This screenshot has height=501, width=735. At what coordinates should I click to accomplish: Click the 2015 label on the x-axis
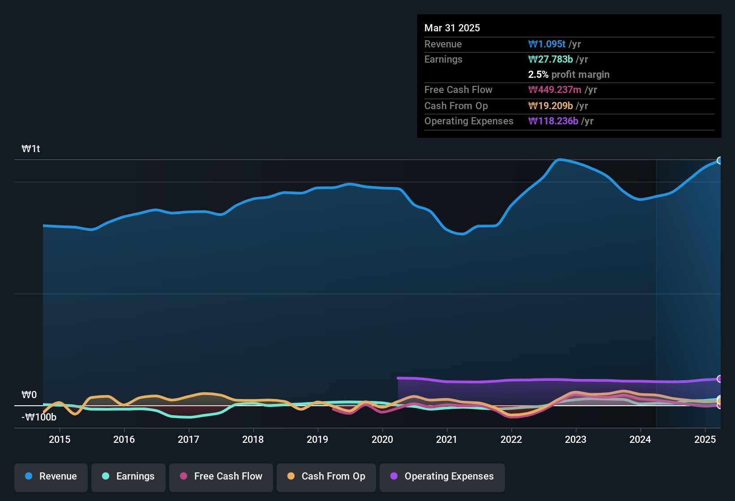point(60,440)
